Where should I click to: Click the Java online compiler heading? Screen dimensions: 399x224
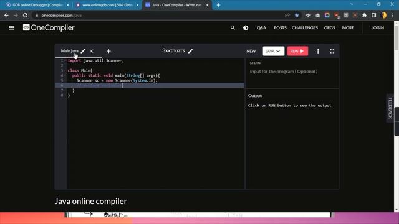pyautogui.click(x=91, y=201)
